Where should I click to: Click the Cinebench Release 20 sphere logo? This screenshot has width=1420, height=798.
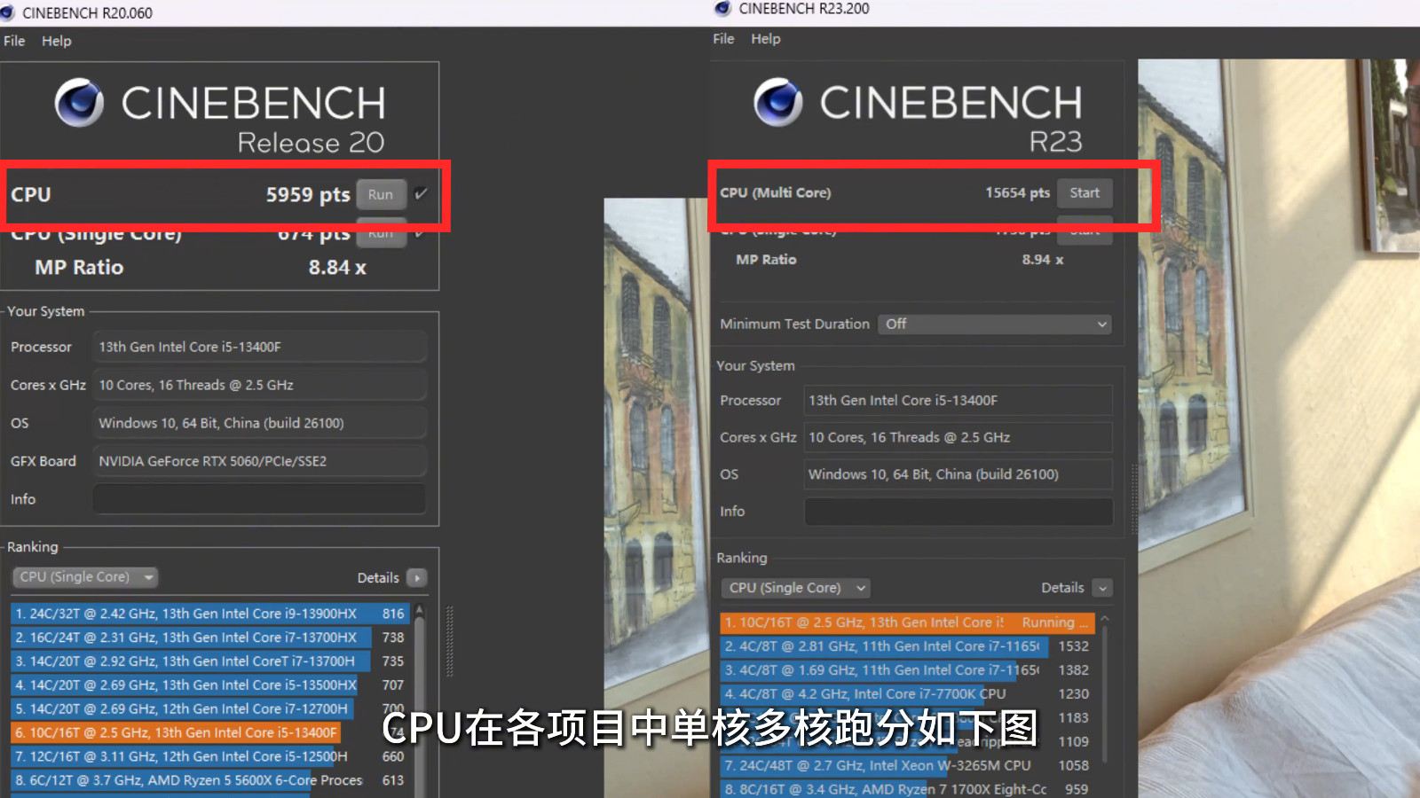click(x=79, y=103)
